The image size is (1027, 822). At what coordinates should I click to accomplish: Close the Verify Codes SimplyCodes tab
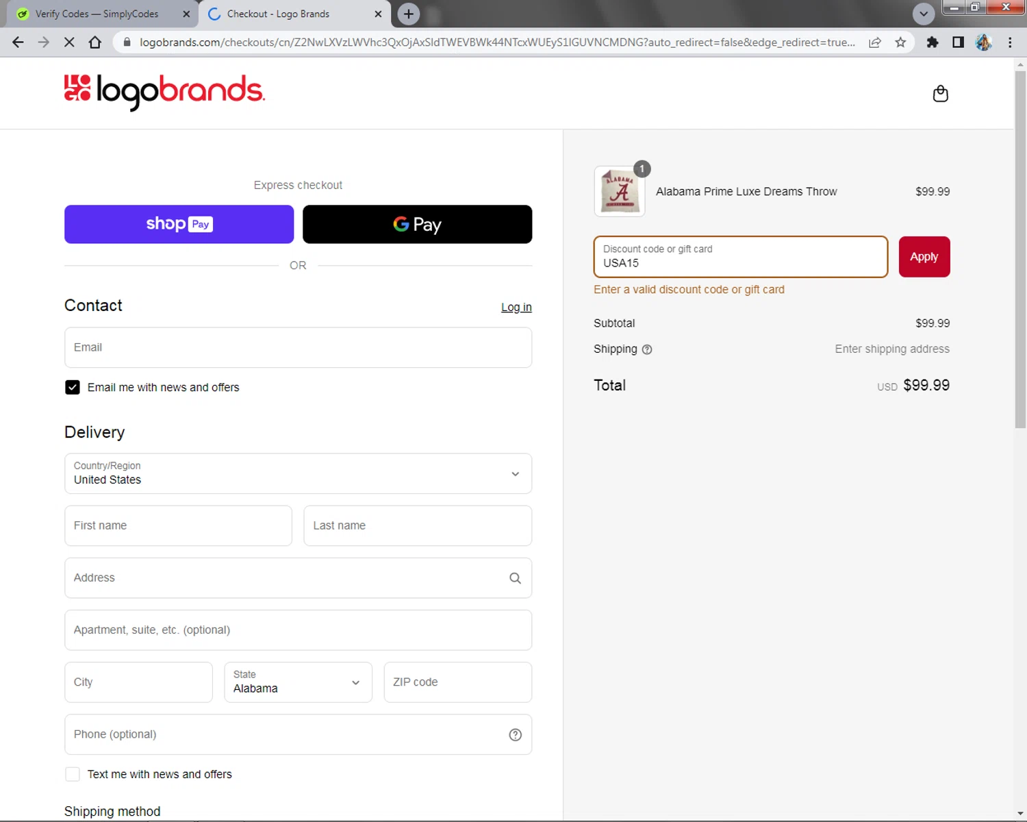click(186, 14)
